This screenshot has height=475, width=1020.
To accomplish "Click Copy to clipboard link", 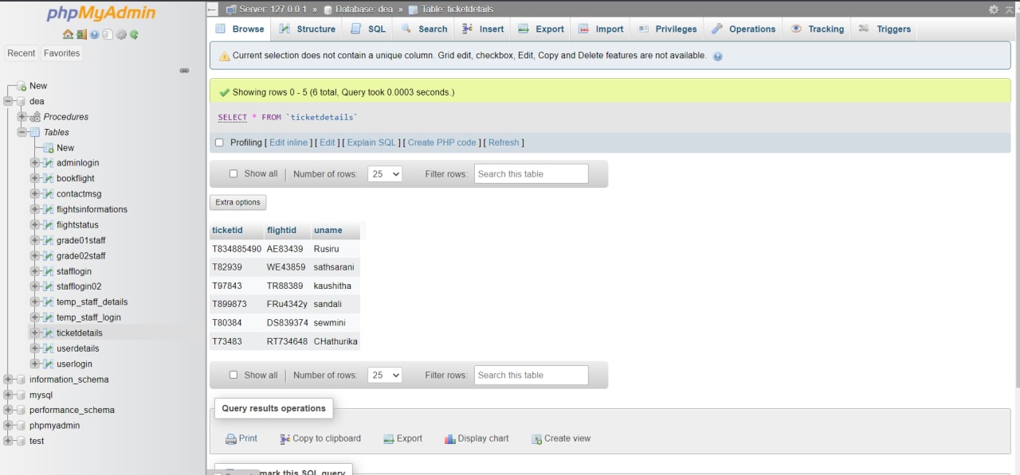I will click(320, 438).
